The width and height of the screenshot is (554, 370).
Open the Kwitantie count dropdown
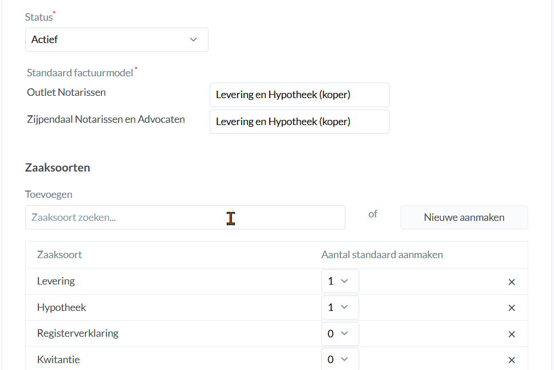[x=340, y=360]
